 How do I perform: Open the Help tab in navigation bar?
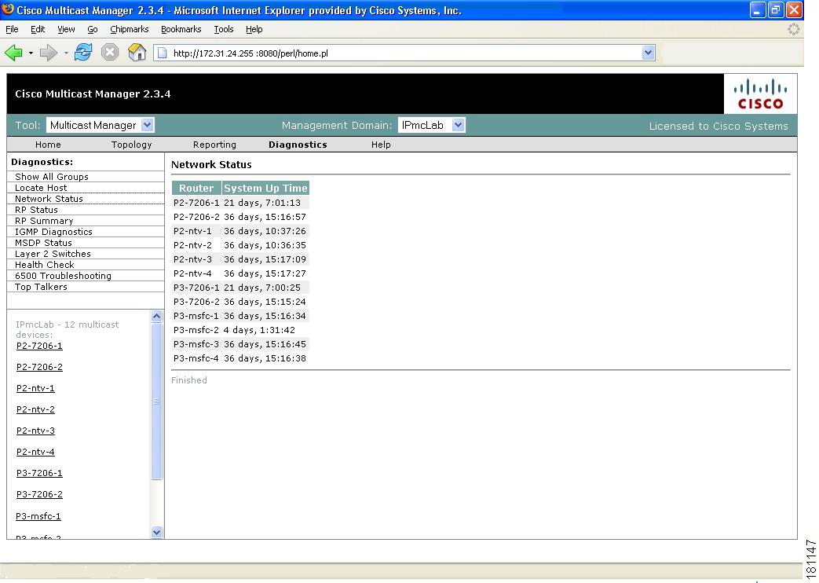[381, 145]
